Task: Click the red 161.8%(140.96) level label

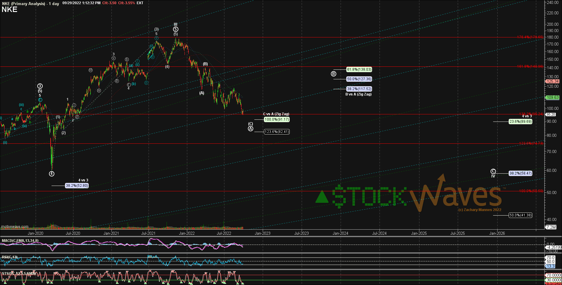Action: [530, 66]
